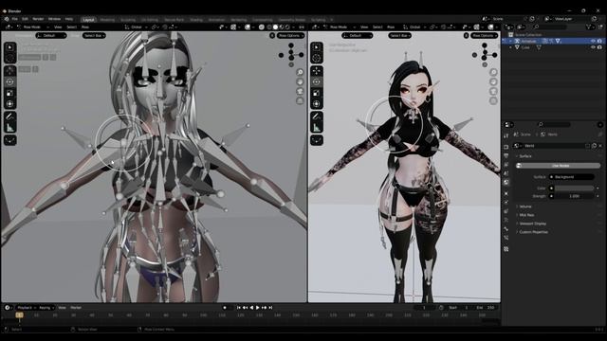Disable Armature render camera icon
The height and width of the screenshot is (341, 607).
click(599, 41)
